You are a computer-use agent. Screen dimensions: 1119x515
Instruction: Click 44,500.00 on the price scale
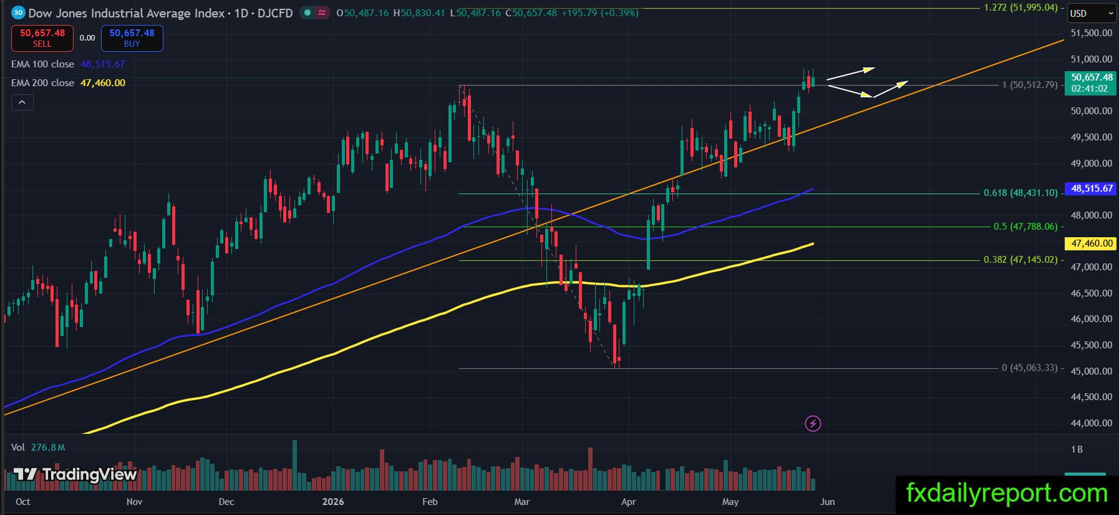point(1092,397)
